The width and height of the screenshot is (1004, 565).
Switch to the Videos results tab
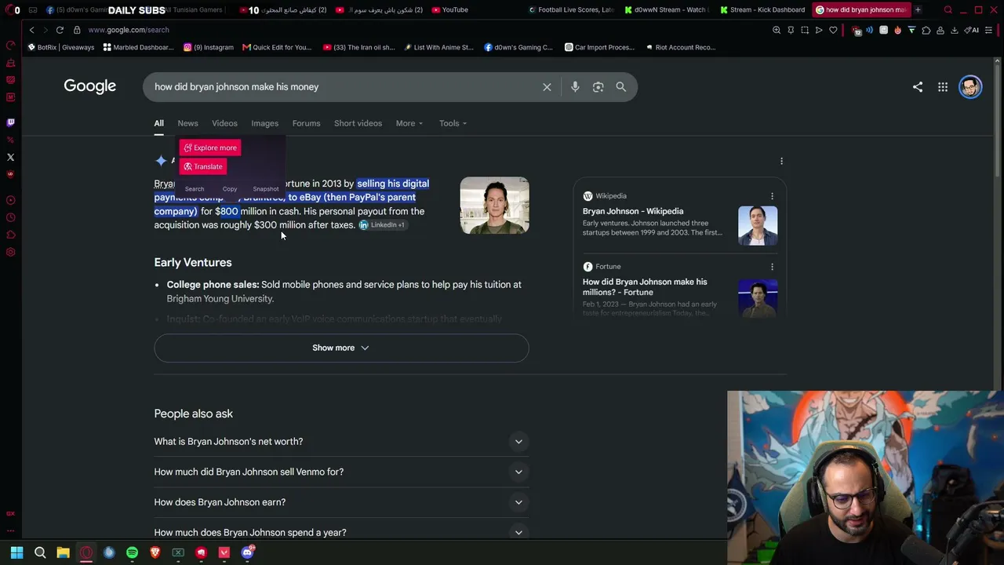pyautogui.click(x=224, y=123)
